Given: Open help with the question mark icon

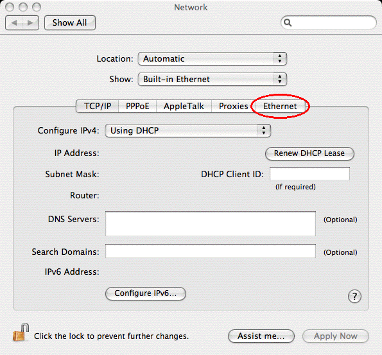Looking at the screenshot, I should (354, 297).
